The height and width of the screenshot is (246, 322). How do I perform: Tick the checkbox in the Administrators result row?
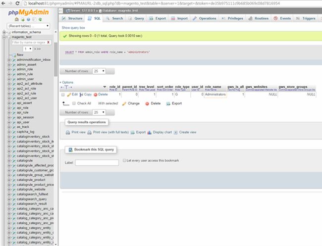[x=63, y=95]
